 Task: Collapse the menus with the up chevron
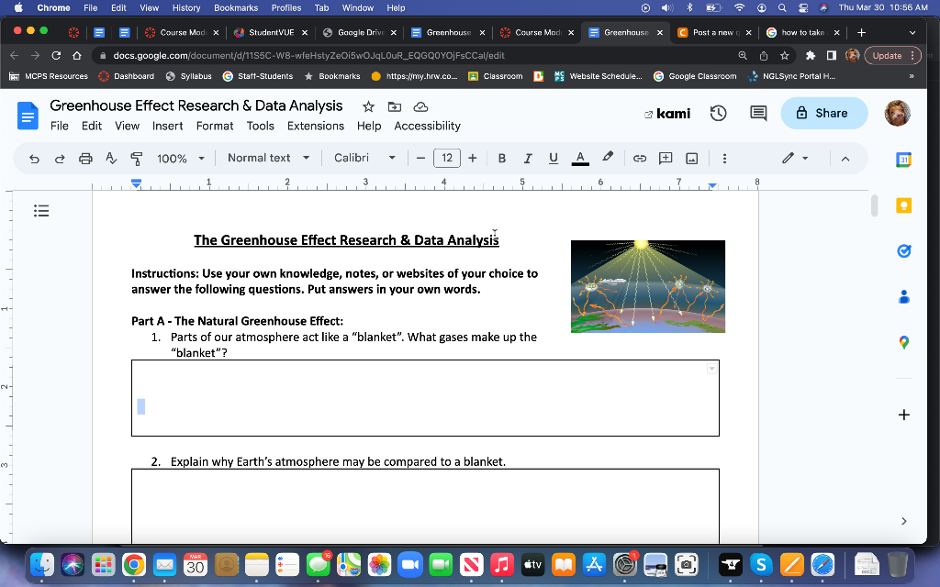tap(845, 159)
